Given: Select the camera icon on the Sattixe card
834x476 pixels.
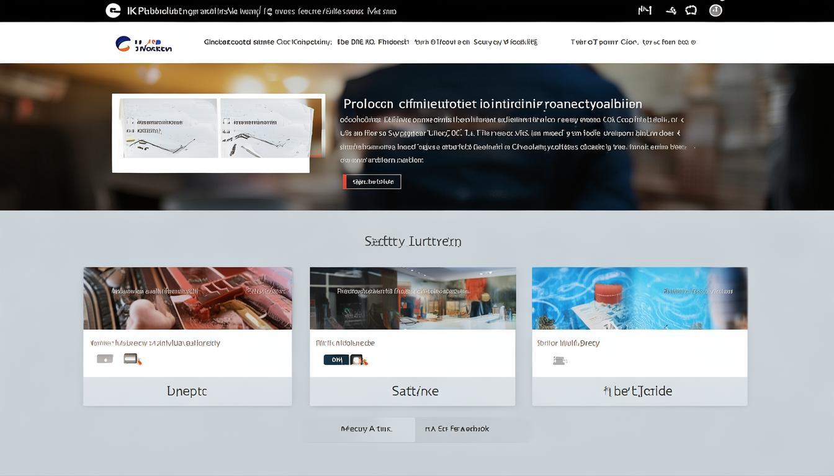Looking at the screenshot, I should pos(356,358).
